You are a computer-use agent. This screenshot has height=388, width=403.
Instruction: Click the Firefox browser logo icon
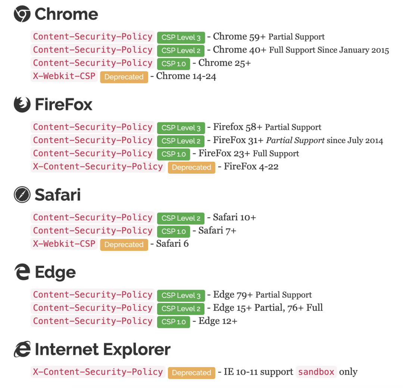pyautogui.click(x=22, y=104)
